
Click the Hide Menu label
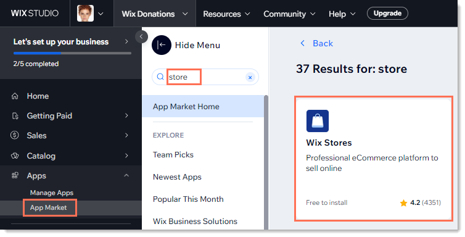(197, 45)
